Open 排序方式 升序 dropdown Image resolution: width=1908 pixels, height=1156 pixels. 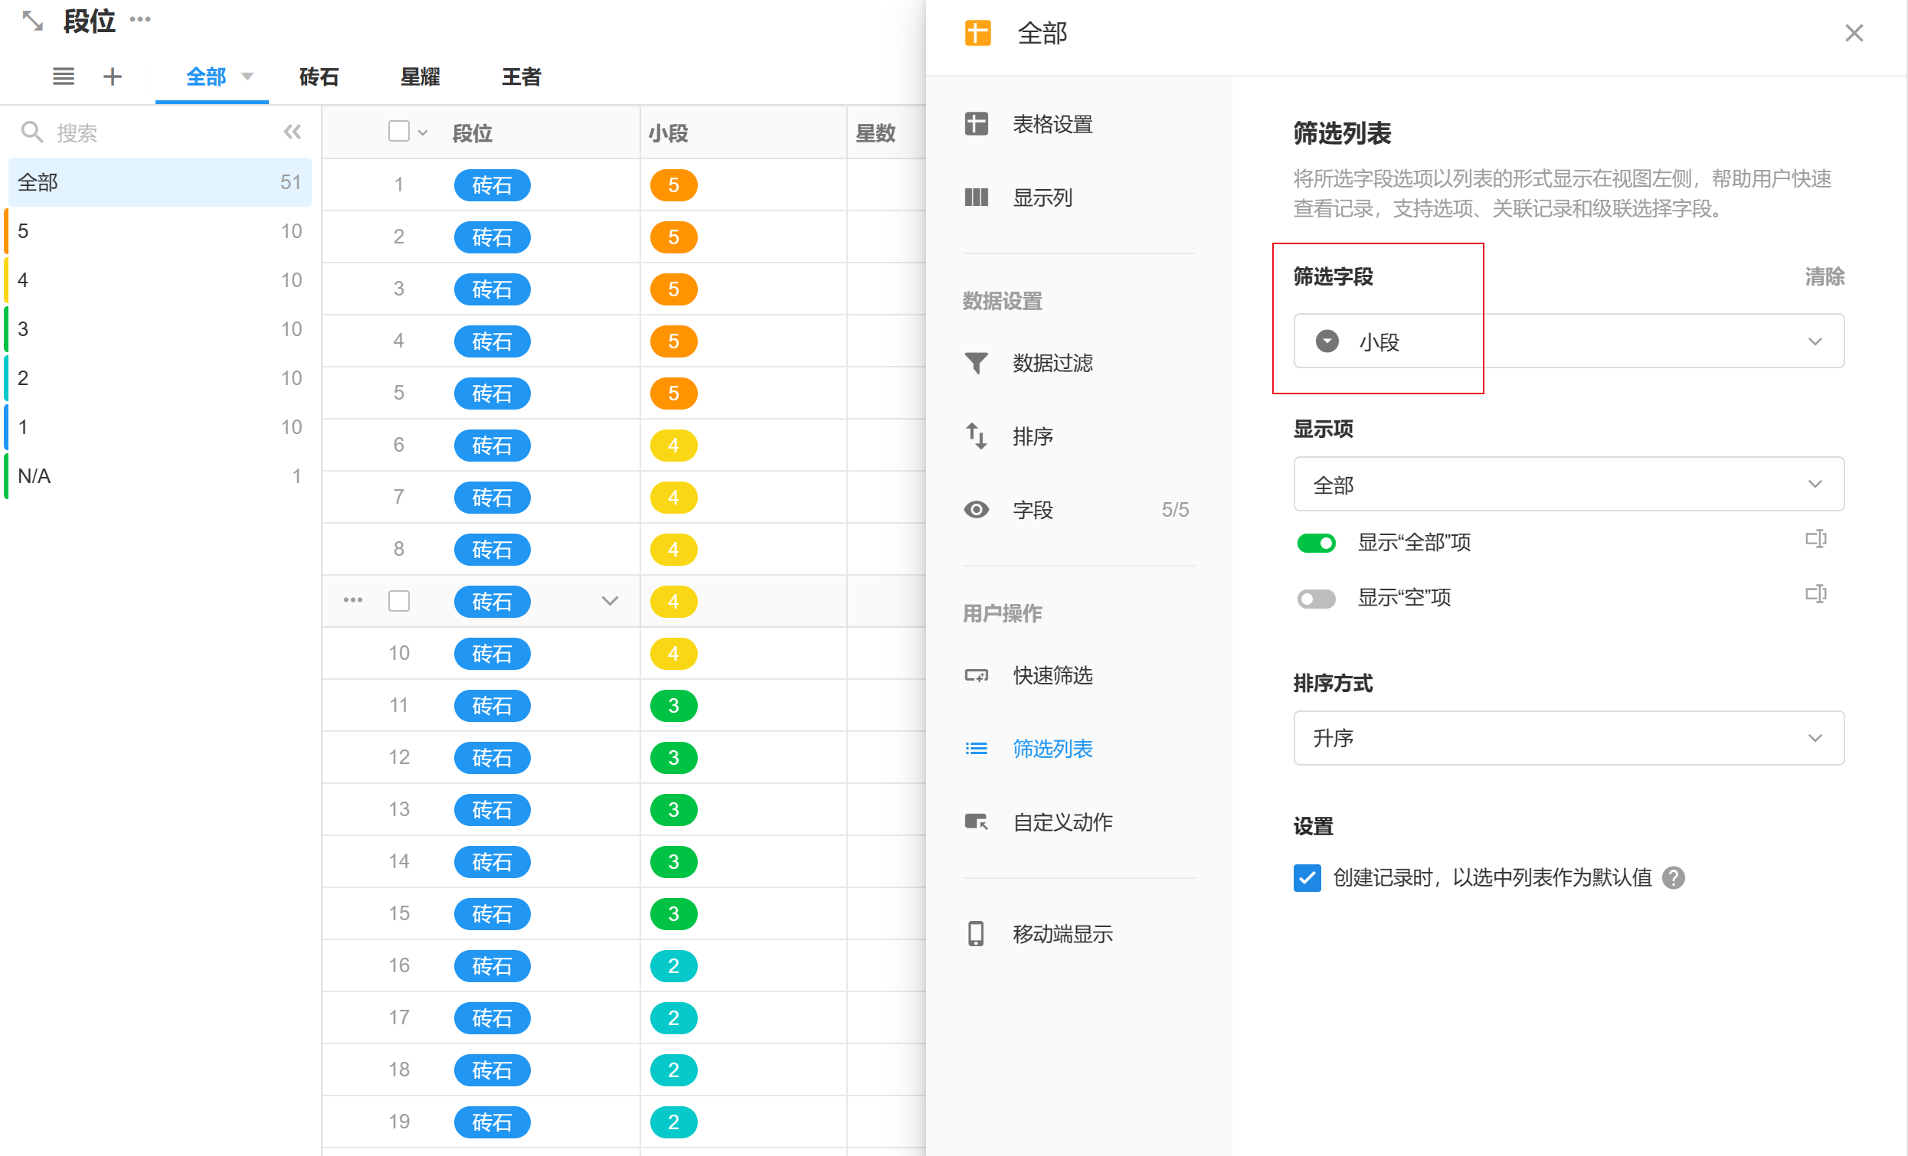pos(1568,738)
